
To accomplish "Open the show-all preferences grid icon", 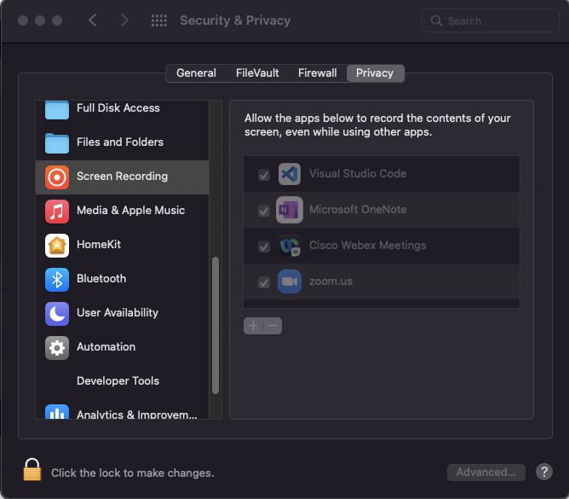I will click(x=159, y=20).
